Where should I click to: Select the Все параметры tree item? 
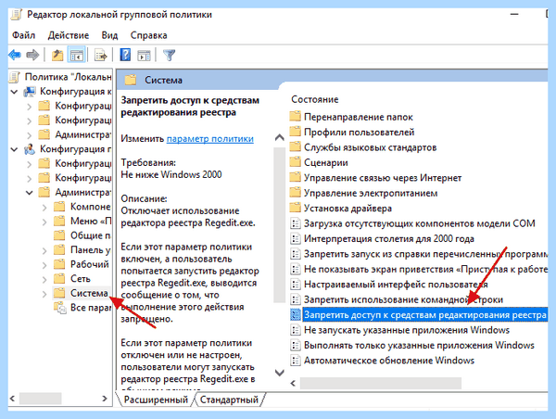point(91,308)
